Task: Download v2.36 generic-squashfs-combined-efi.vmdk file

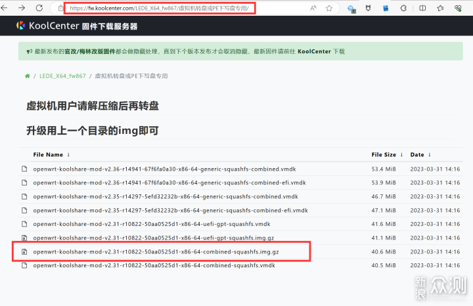Action: 169,183
